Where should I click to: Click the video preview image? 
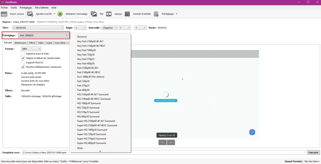(x=195, y=95)
